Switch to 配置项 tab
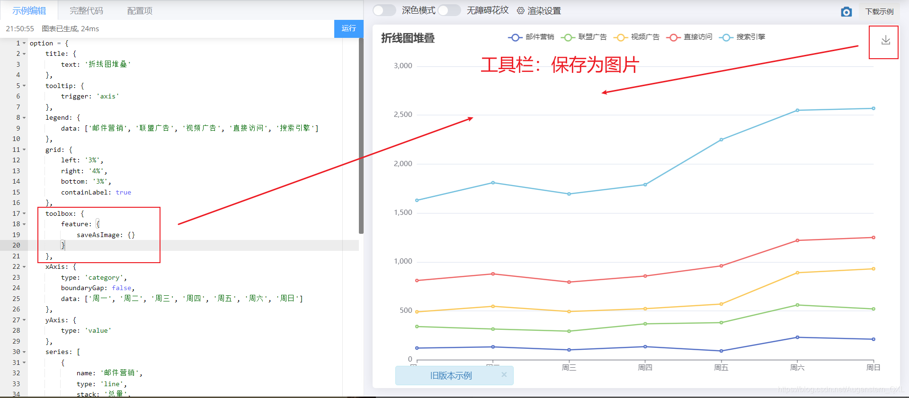 (140, 10)
